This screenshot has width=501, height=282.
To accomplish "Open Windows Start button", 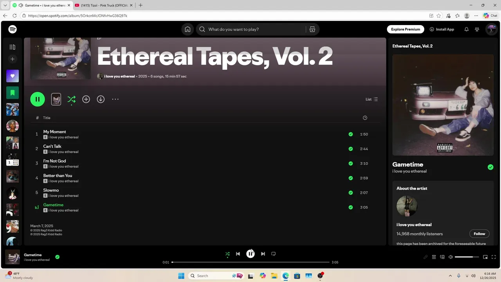I will click(181, 276).
